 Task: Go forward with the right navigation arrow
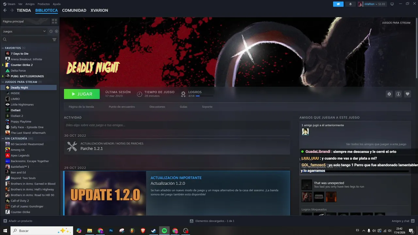12,10
